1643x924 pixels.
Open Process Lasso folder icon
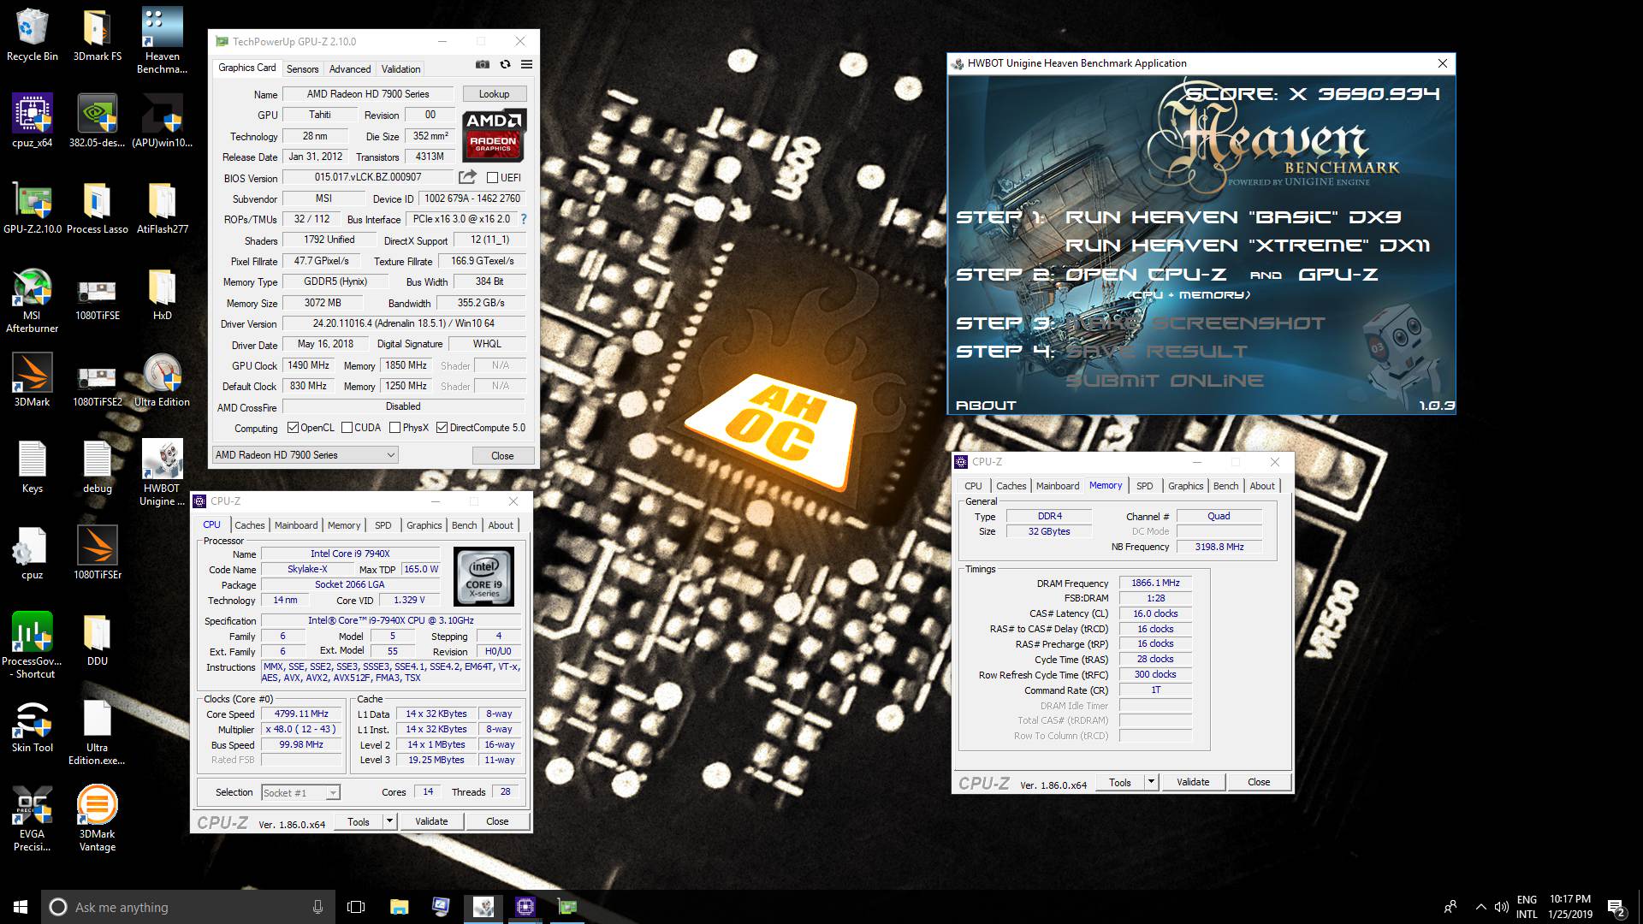click(x=97, y=207)
